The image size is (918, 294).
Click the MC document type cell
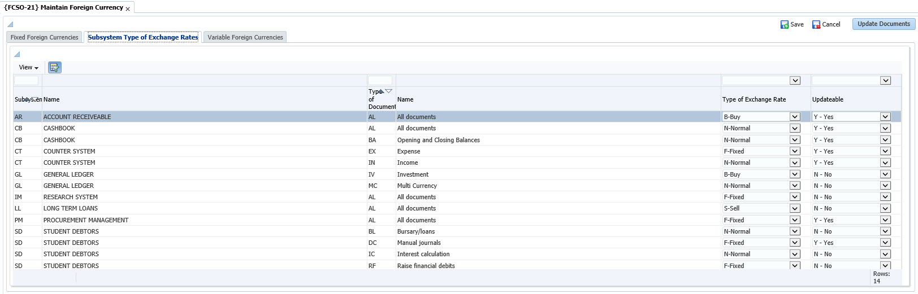tap(382, 186)
